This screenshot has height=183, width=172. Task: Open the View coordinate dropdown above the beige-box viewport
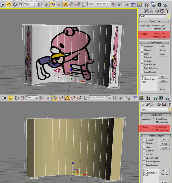click(x=36, y=97)
